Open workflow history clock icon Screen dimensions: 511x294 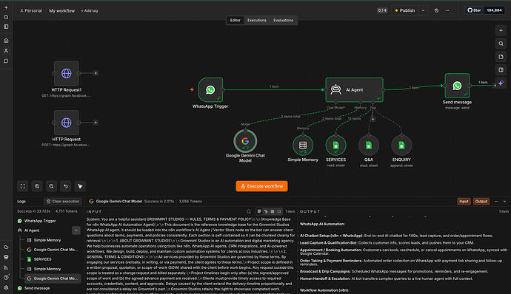click(436, 10)
